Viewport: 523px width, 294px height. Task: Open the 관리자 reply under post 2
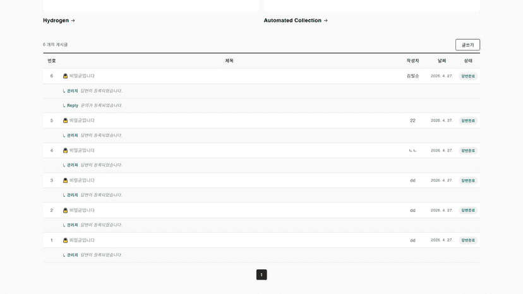(261, 225)
